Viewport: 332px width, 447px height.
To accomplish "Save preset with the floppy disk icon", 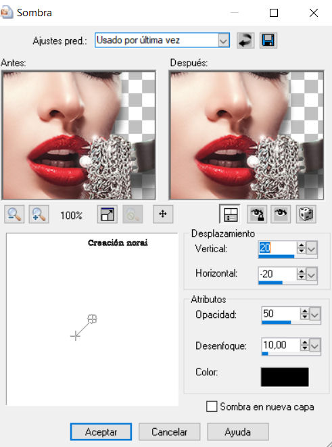I will [268, 41].
